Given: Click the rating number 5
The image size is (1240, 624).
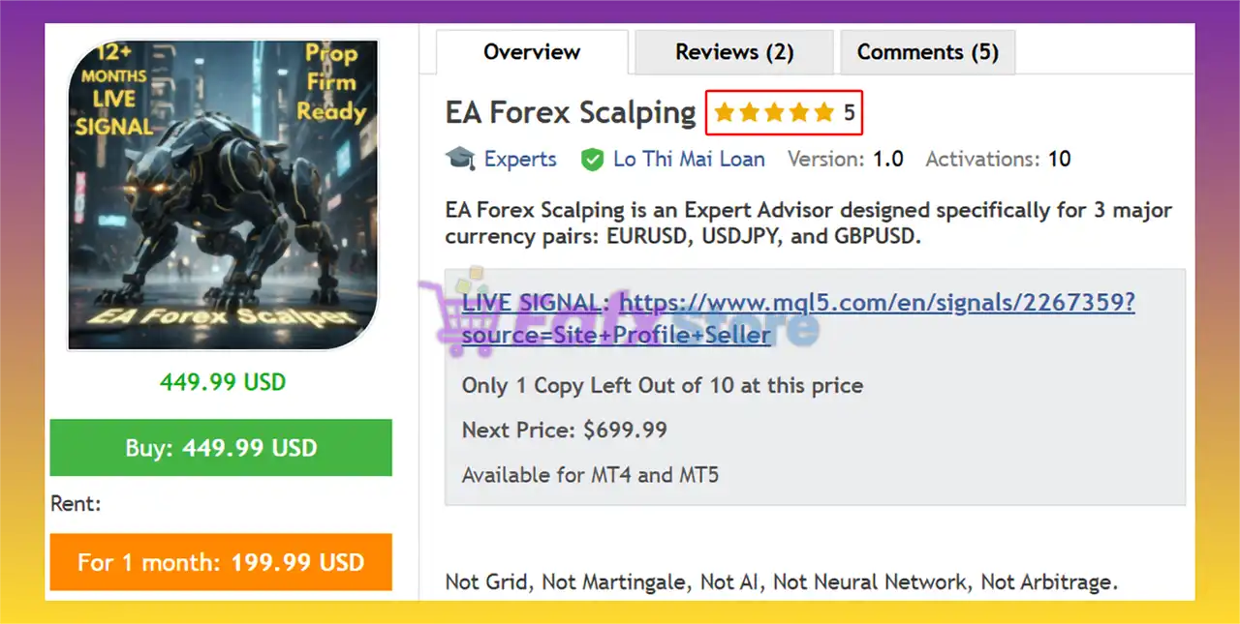Looking at the screenshot, I should [849, 113].
